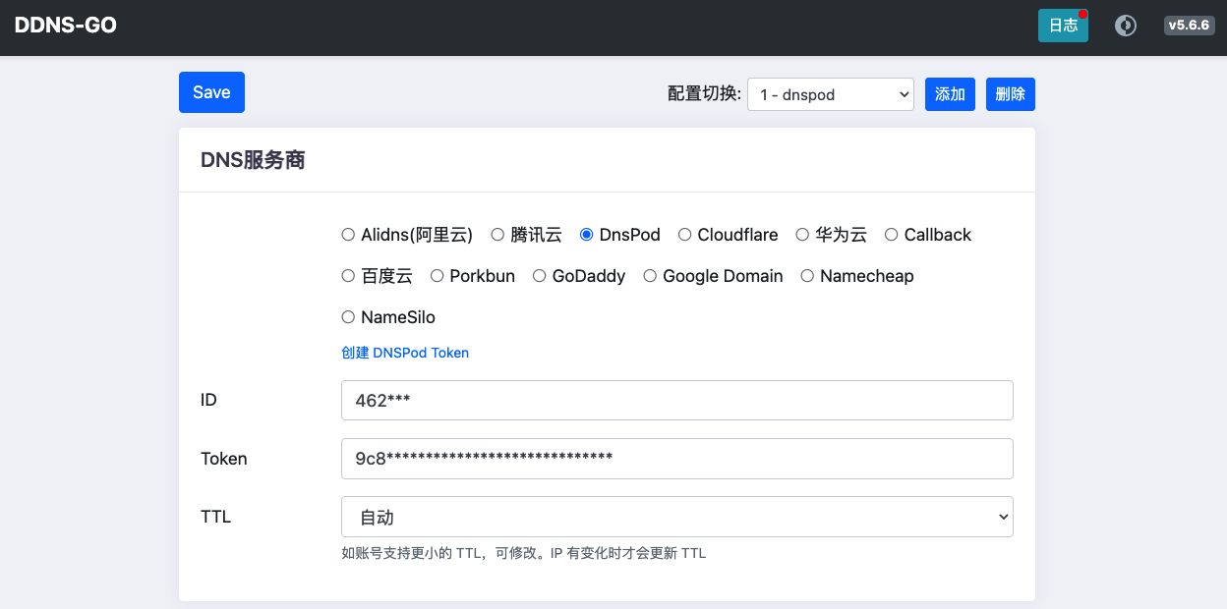Image resolution: width=1227 pixels, height=609 pixels.
Task: Click the v5.6.6 version badge
Action: pyautogui.click(x=1189, y=26)
